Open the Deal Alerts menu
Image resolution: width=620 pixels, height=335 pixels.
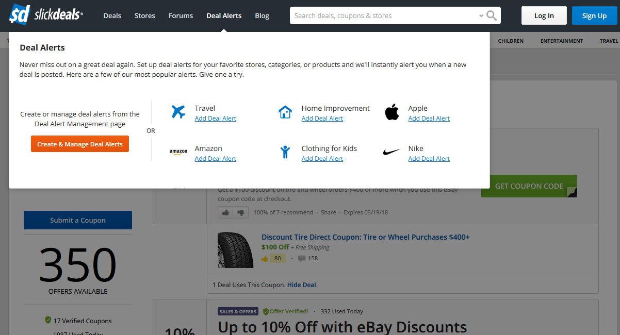point(224,15)
